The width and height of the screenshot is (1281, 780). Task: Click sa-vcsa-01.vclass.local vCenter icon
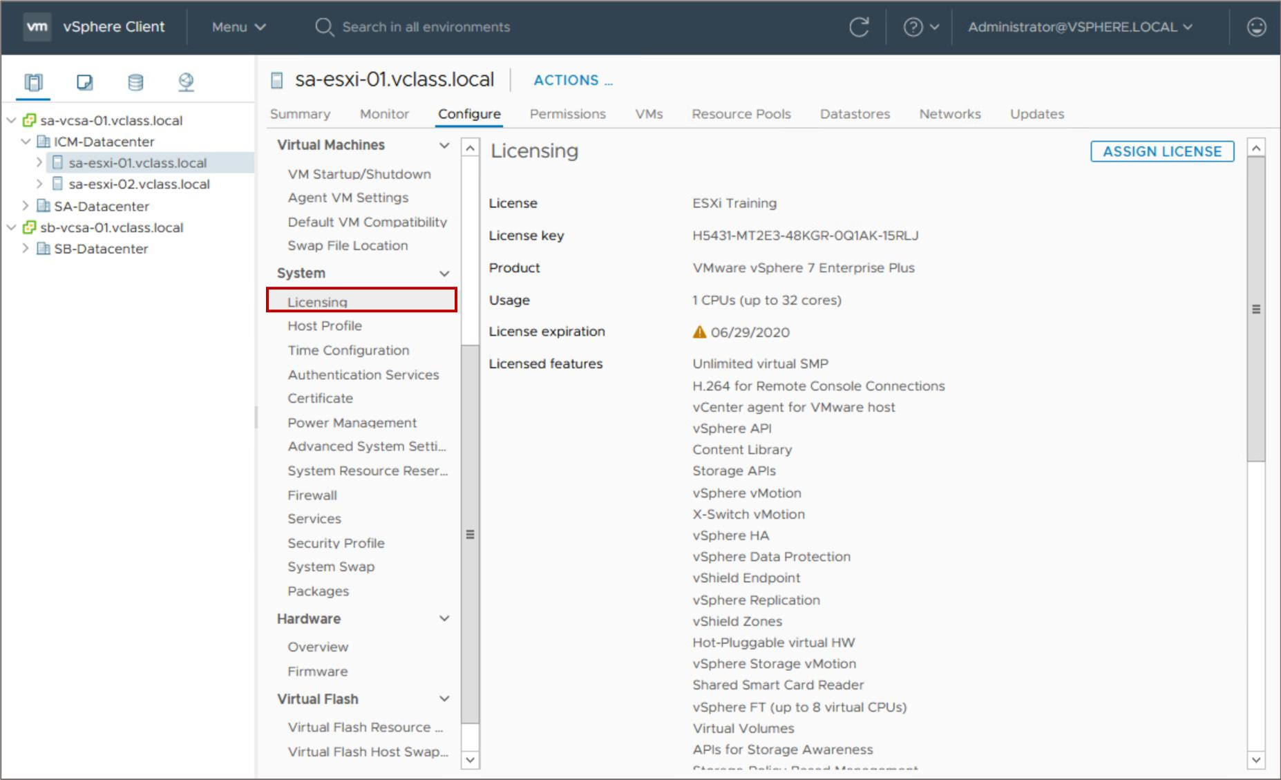(x=29, y=120)
